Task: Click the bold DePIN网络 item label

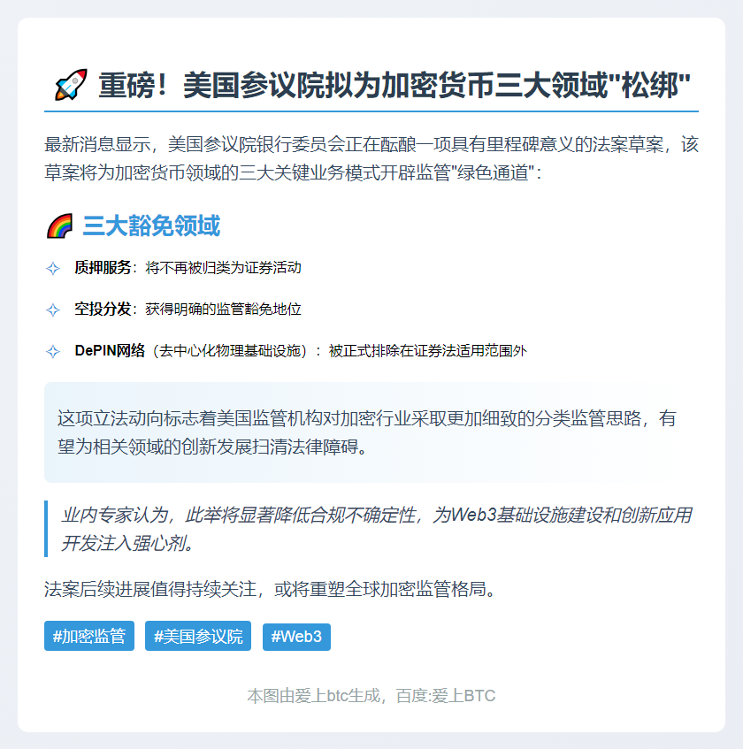Action: coord(110,350)
